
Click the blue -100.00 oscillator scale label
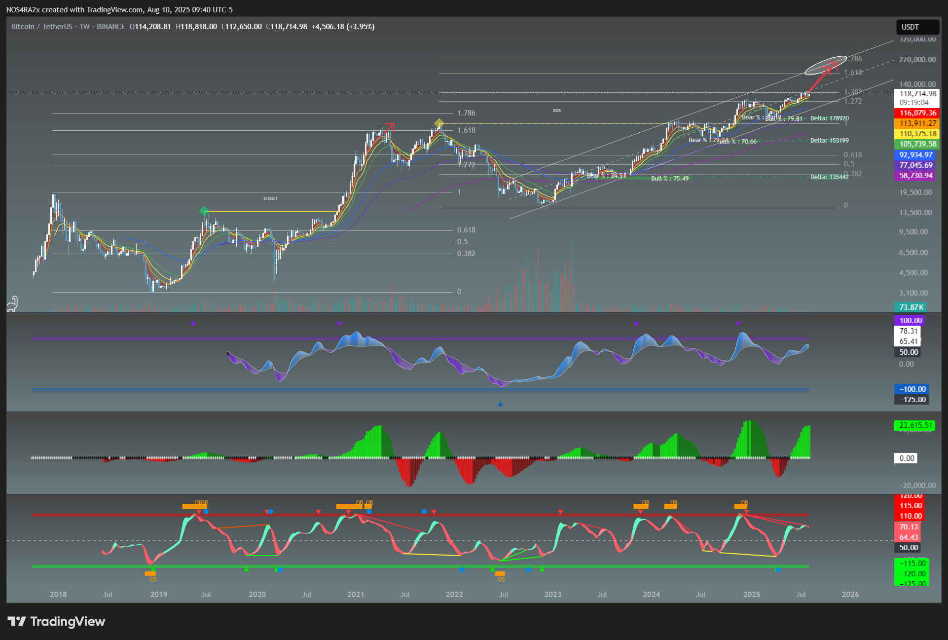point(912,389)
